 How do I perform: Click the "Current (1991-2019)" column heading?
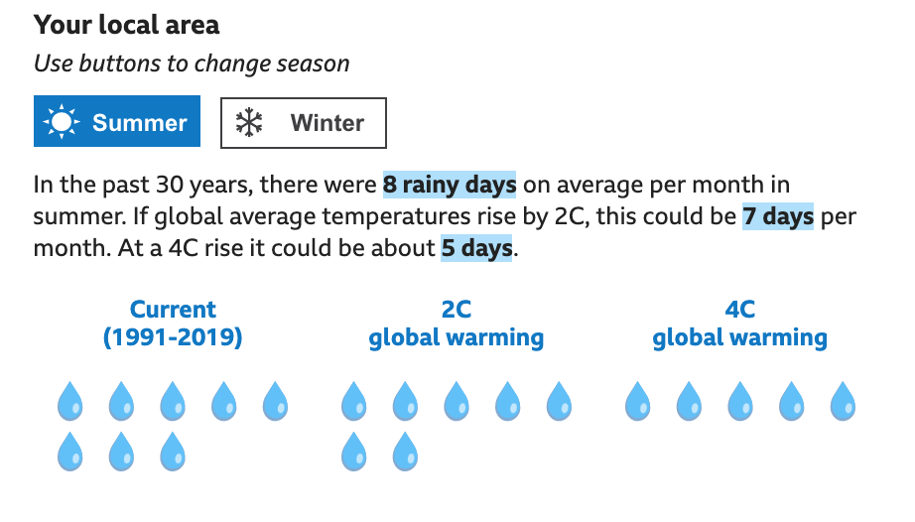click(x=173, y=324)
